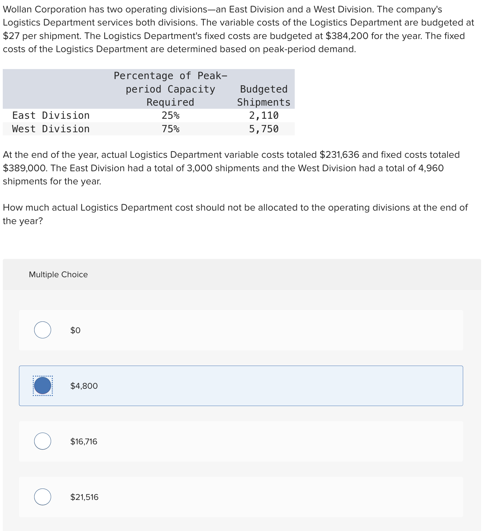Click the first paragraph of the problem
The width and height of the screenshot is (488, 531).
[x=238, y=29]
